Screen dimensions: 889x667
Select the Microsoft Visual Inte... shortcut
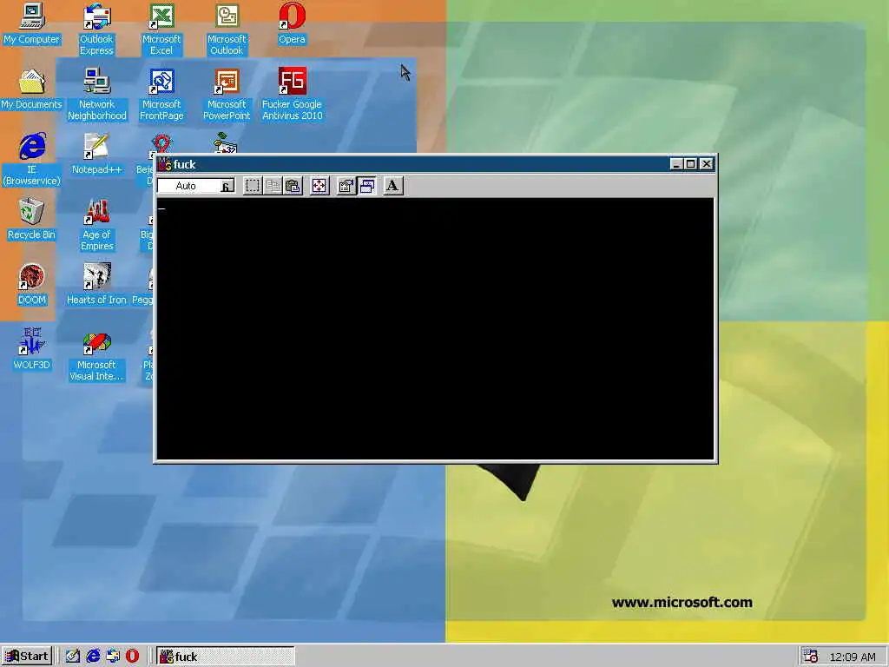click(96, 355)
